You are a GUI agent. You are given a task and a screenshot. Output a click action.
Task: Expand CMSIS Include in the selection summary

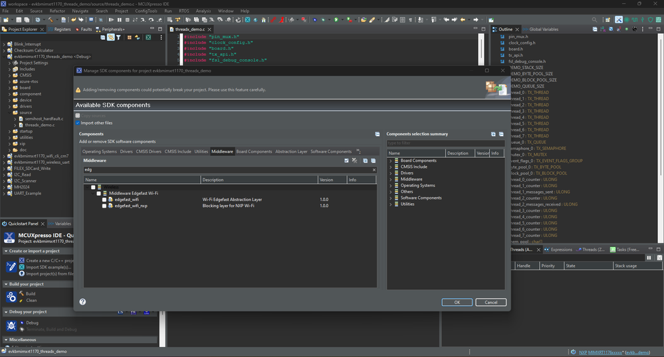coord(390,167)
